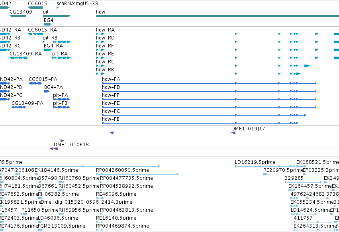This screenshot has height=232, width=339.
Task: Click the BG4-RA transcript label
Action: (53, 46)
